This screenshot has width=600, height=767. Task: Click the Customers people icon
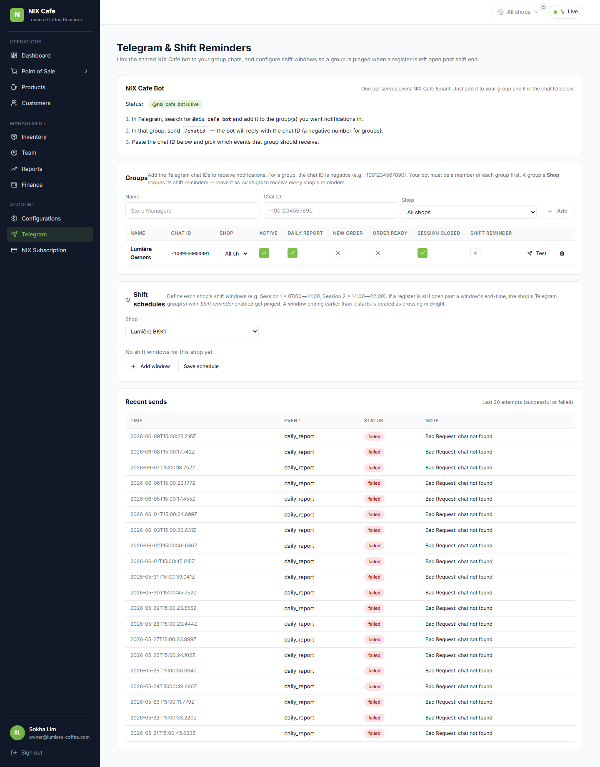point(14,103)
